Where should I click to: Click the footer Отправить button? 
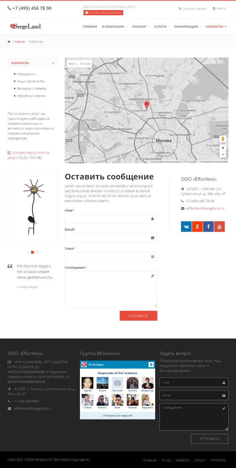[x=210, y=439]
